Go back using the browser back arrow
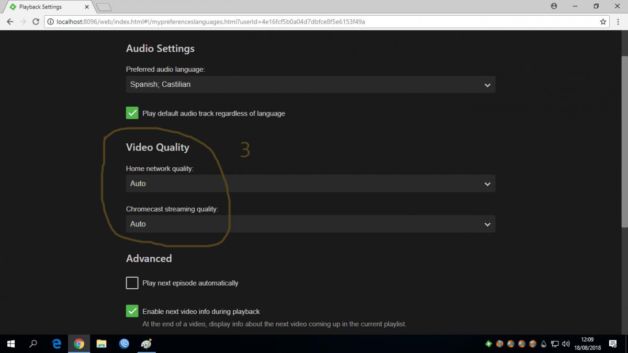The height and width of the screenshot is (353, 628). pyautogui.click(x=10, y=22)
